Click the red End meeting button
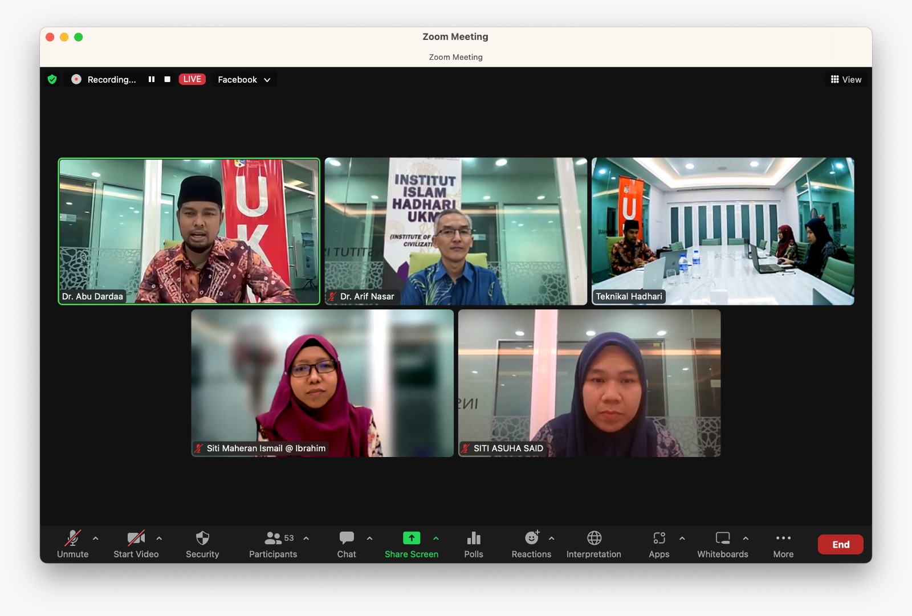912x616 pixels. coord(840,544)
